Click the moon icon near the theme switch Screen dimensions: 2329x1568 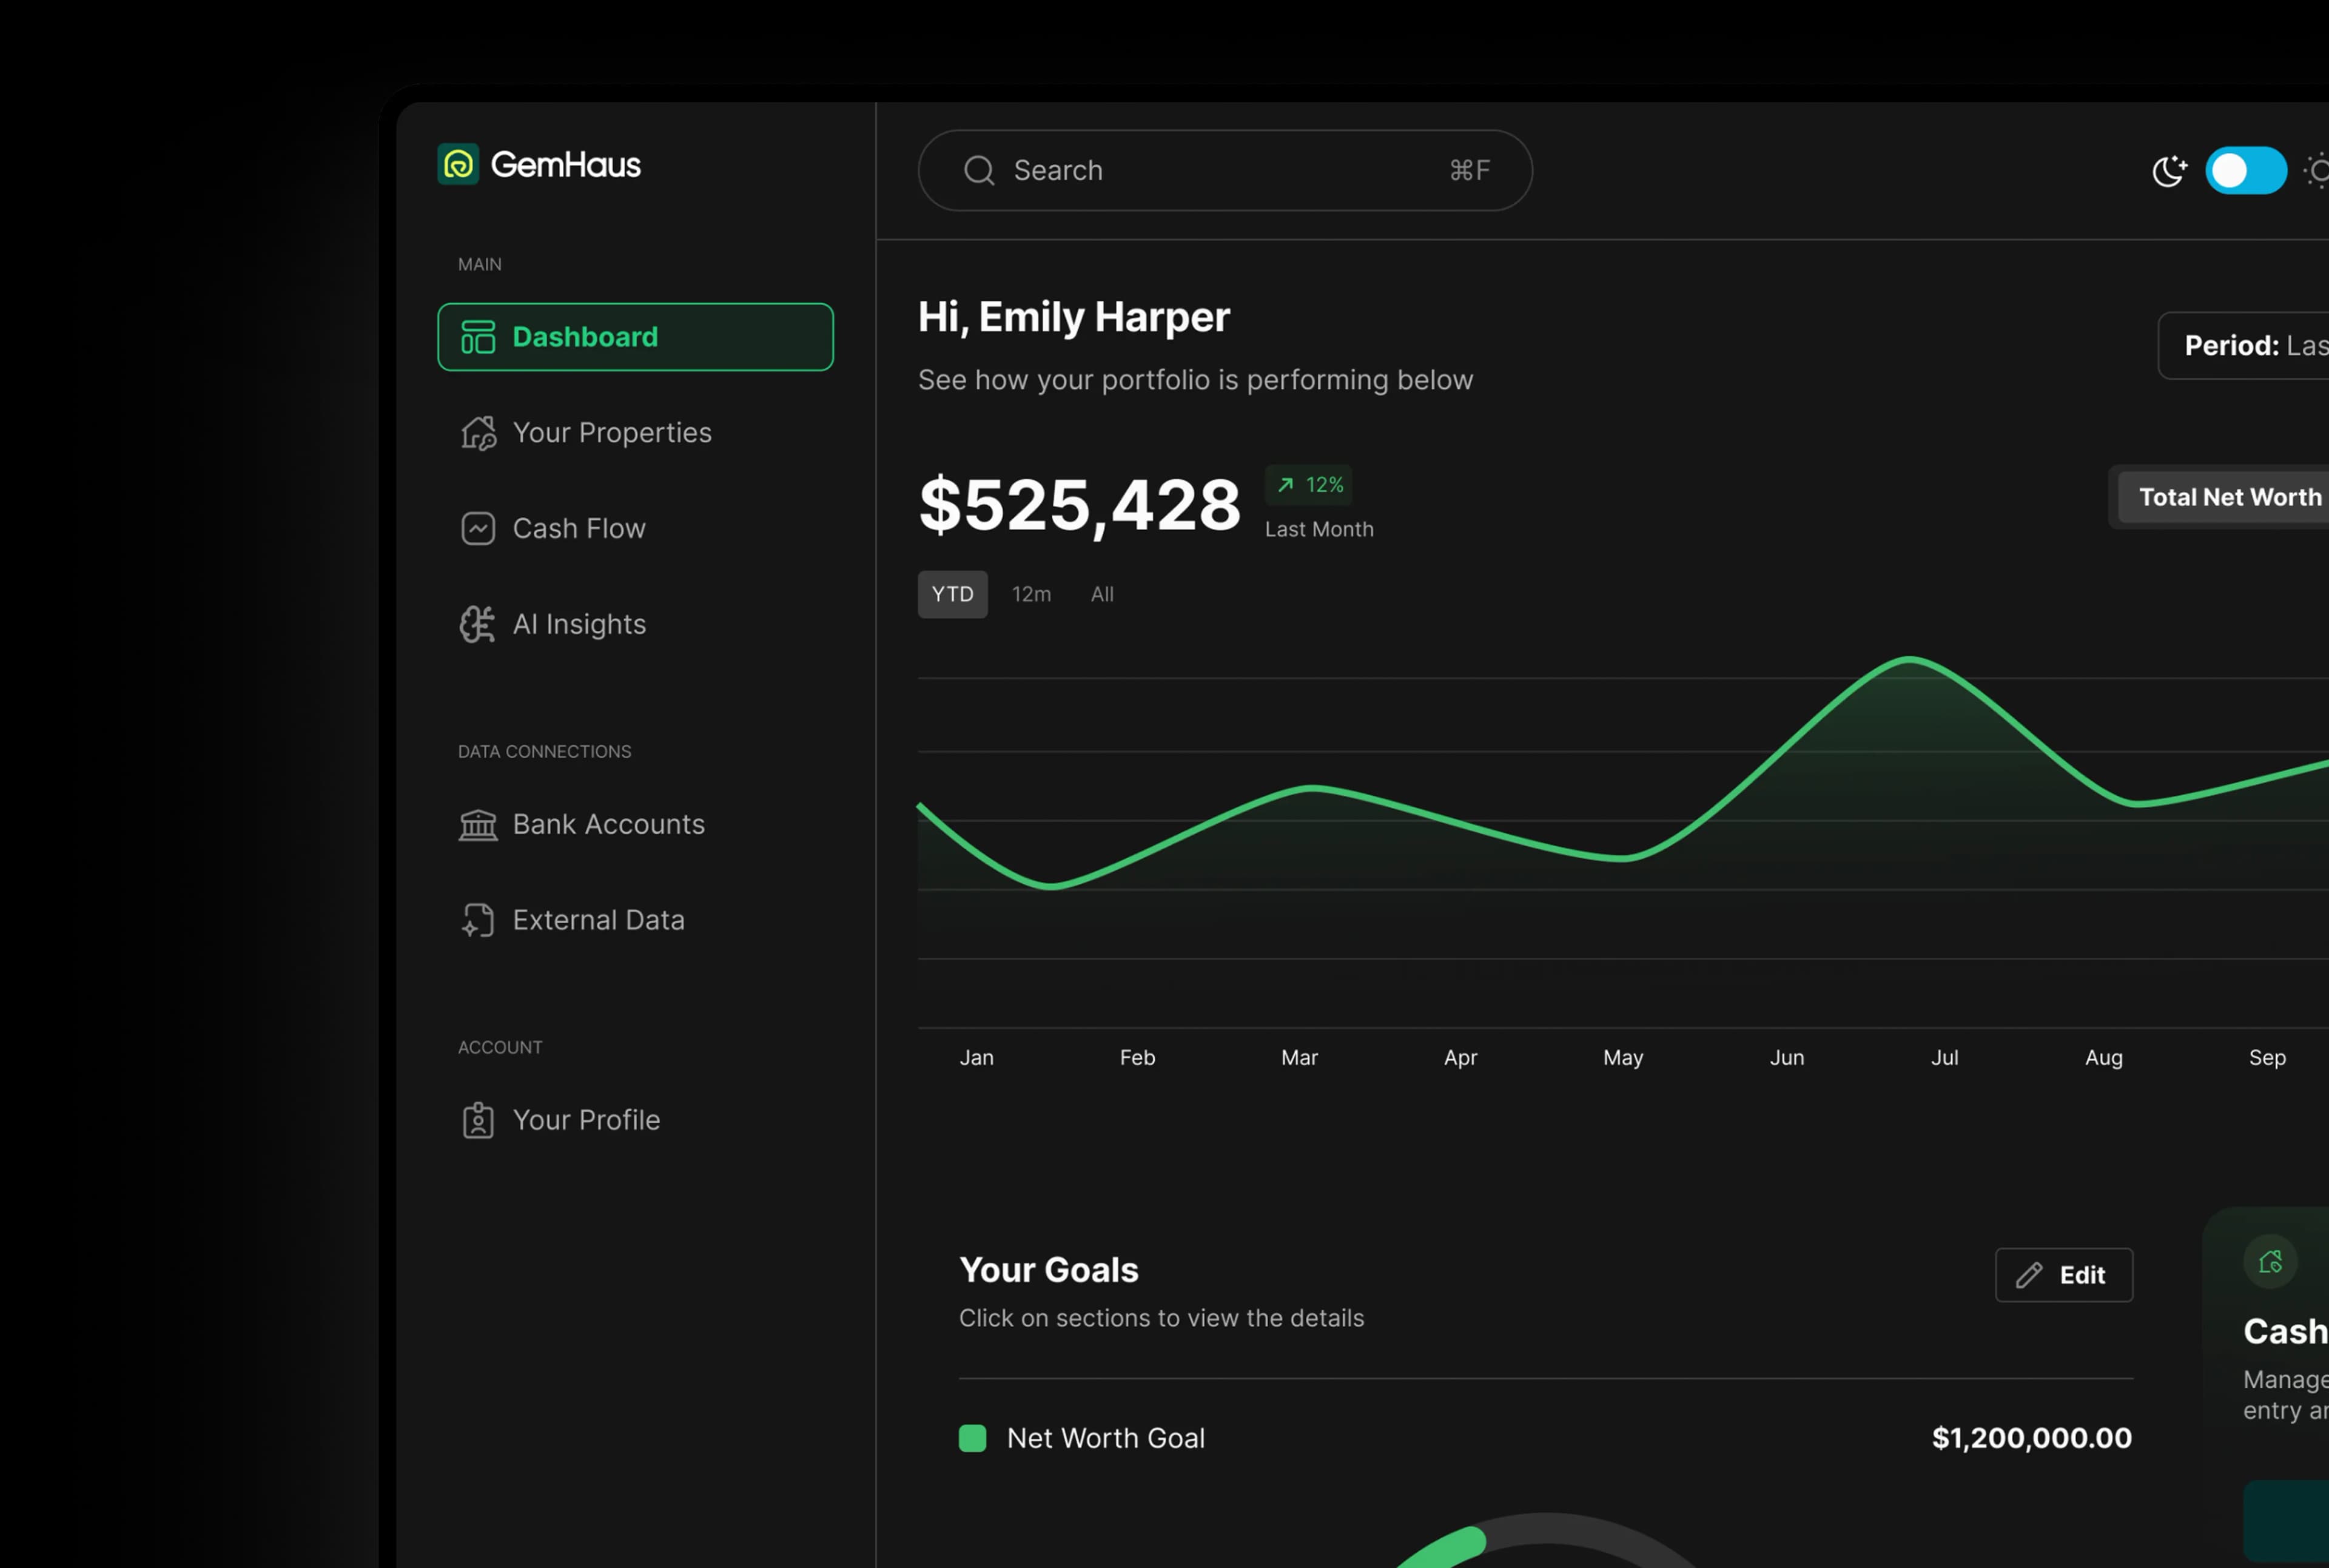click(2169, 170)
